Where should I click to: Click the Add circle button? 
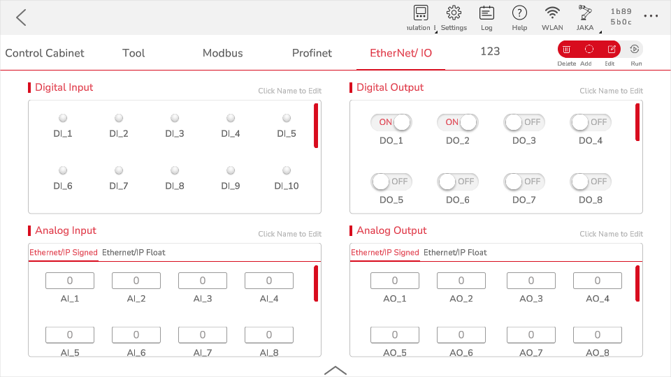tap(589, 50)
